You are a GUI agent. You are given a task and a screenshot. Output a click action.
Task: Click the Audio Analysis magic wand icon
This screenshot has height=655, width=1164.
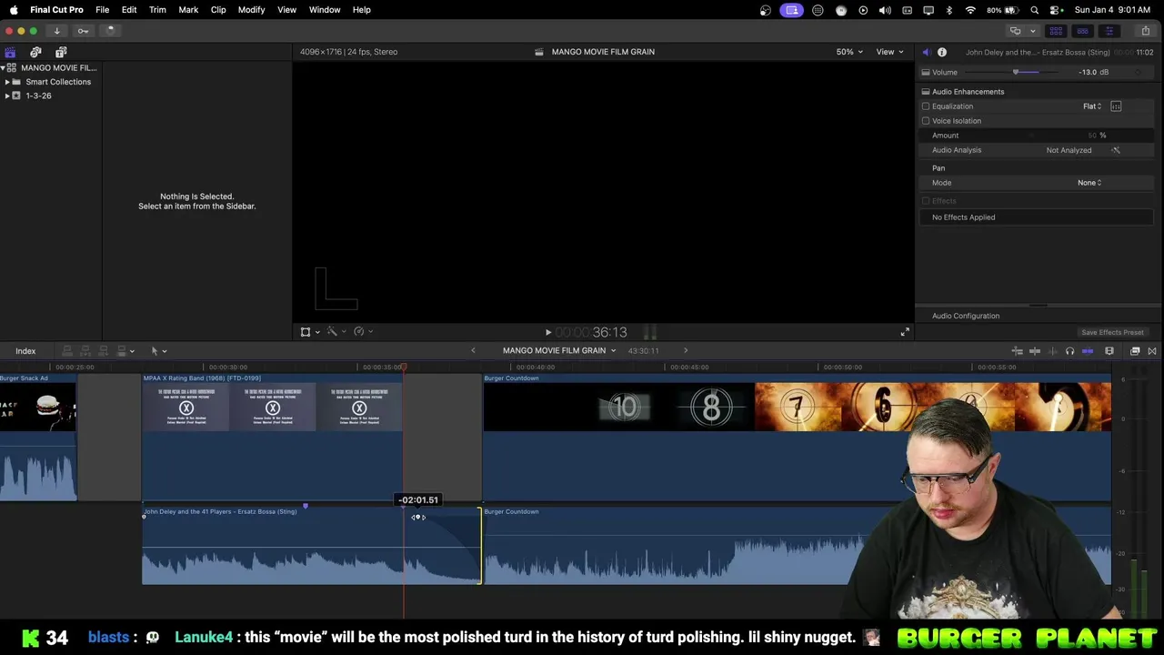coord(1116,150)
